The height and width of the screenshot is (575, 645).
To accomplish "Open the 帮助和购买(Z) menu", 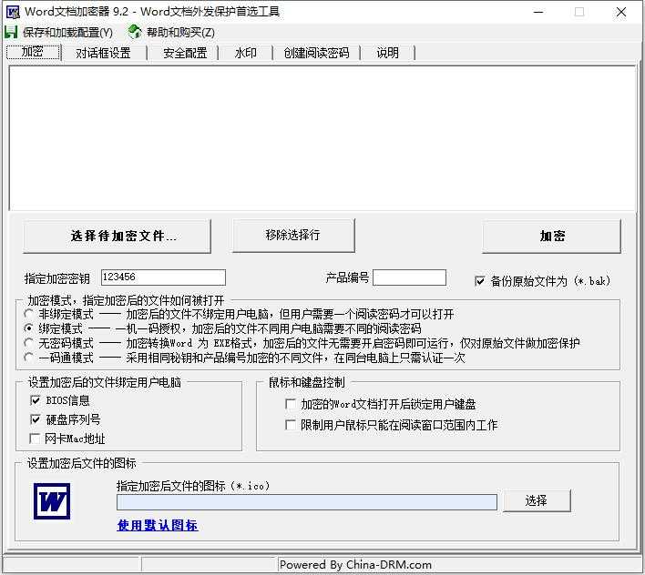I will pyautogui.click(x=180, y=33).
